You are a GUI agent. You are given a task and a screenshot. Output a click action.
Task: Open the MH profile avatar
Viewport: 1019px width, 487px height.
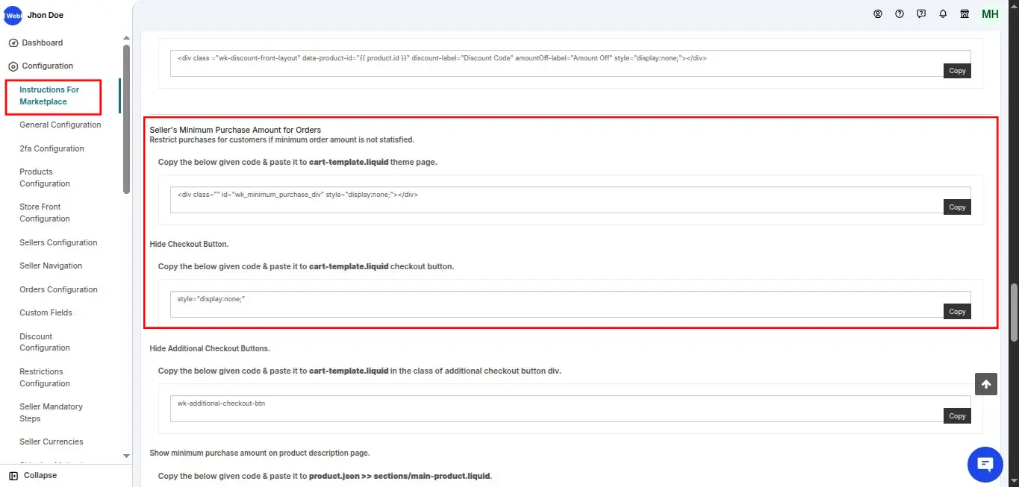[990, 14]
